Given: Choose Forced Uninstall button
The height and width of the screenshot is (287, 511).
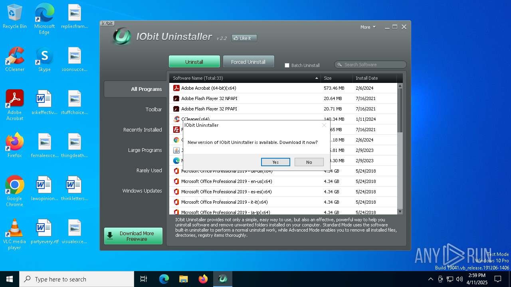Looking at the screenshot, I should click(x=248, y=62).
